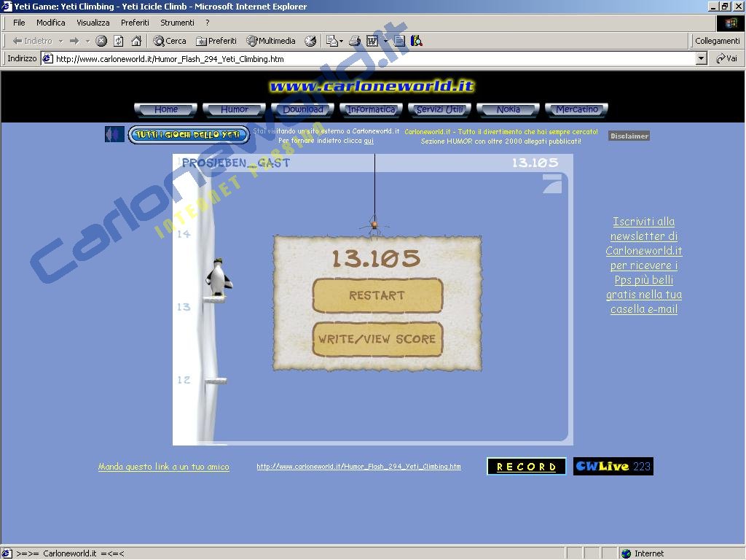Open the Preferiti menu in the menu bar
Screen dimensions: 746x560
pos(135,23)
